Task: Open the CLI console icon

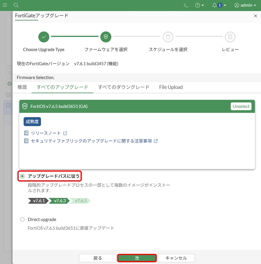Action: coord(185,5)
